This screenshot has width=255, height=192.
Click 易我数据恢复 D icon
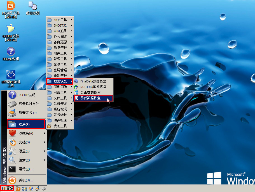[76, 98]
